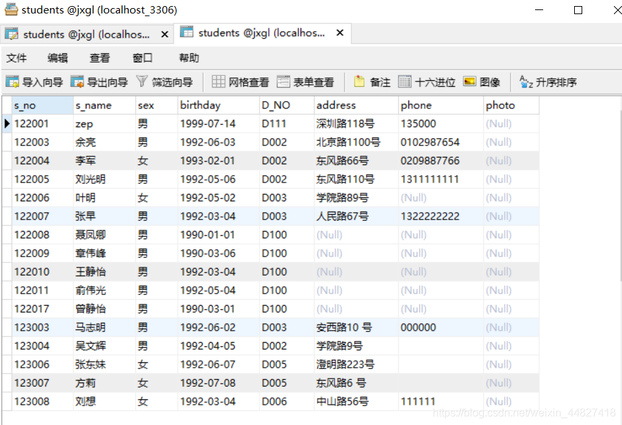Screen dimensions: 622x425
Task: Open the 文件 menu
Action: (16, 58)
